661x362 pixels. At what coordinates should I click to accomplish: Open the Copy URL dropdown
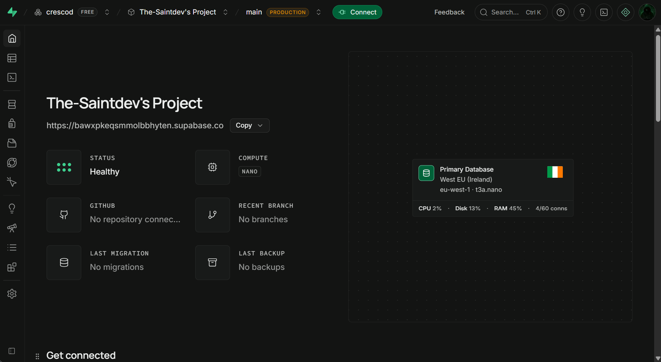coord(250,125)
